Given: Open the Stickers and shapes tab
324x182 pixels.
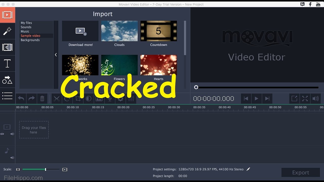Looking at the screenshot, I should (x=7, y=80).
